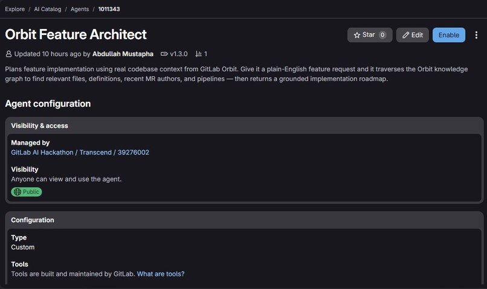
Task: Go to AI Catalog breadcrumb
Action: point(48,9)
